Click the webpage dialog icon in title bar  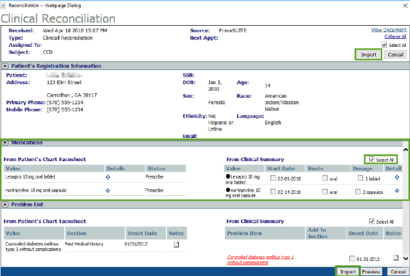[4, 5]
